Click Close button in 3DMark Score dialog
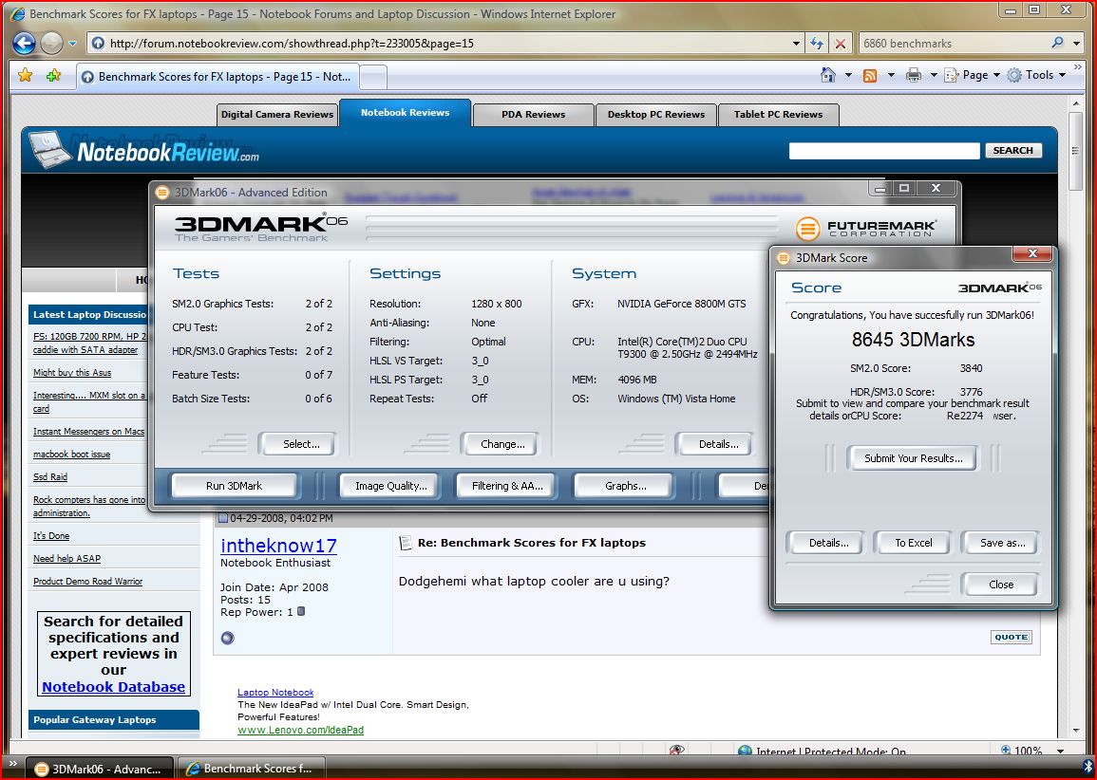Viewport: 1097px width, 780px height. pos(1000,585)
